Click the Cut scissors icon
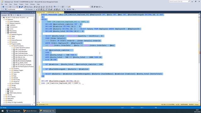This screenshot has height=113, width=201. [x=47, y=7]
